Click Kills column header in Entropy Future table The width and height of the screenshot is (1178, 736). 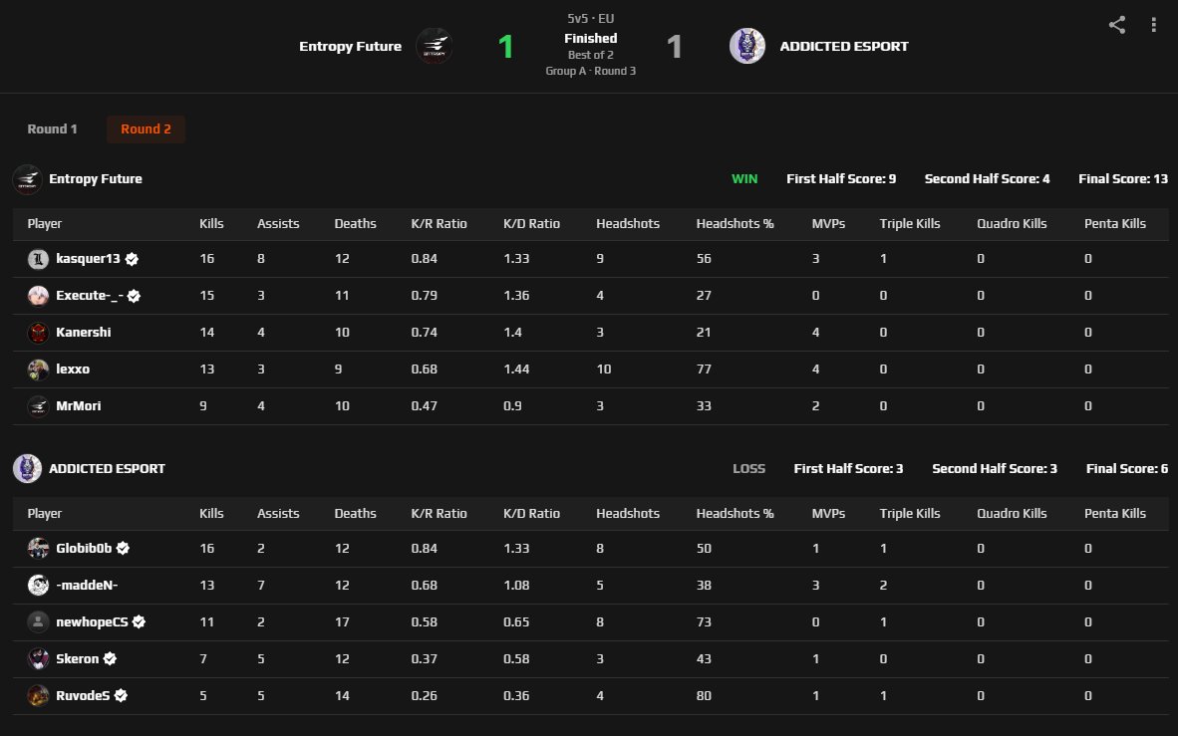click(x=211, y=224)
